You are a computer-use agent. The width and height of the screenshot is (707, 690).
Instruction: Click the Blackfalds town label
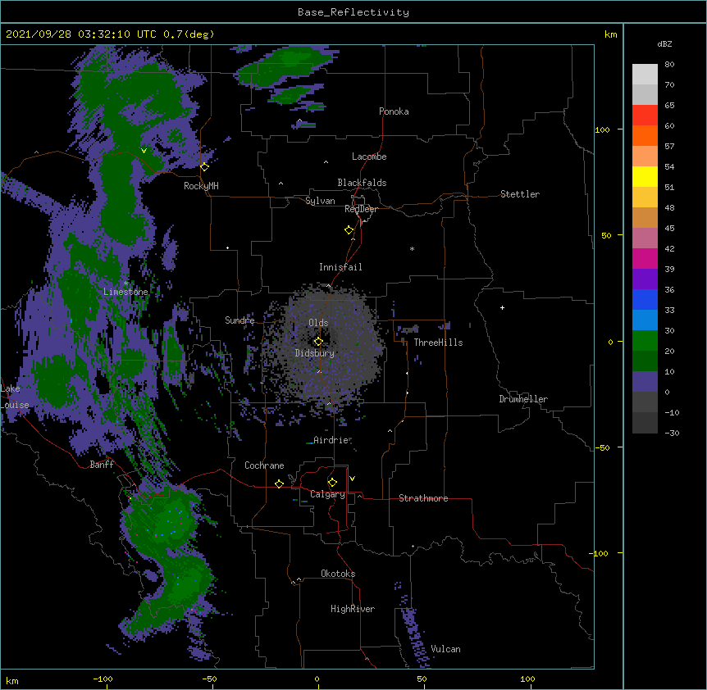tap(362, 183)
